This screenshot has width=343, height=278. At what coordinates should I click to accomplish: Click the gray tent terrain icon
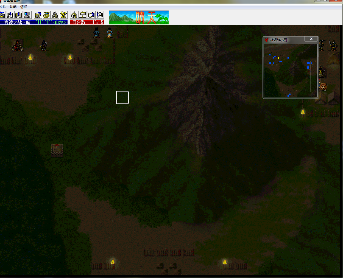[55, 15]
